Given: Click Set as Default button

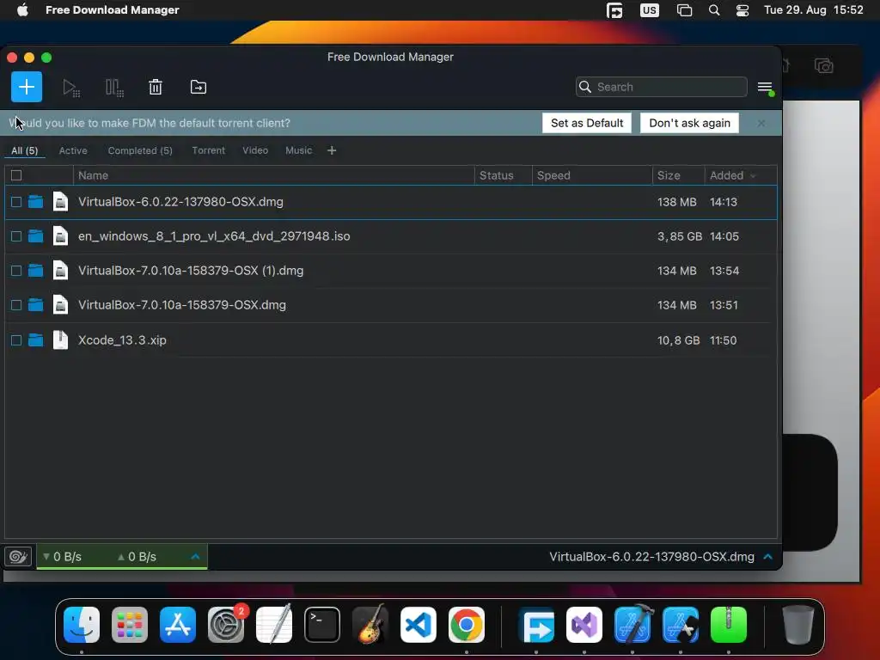Looking at the screenshot, I should pos(587,123).
